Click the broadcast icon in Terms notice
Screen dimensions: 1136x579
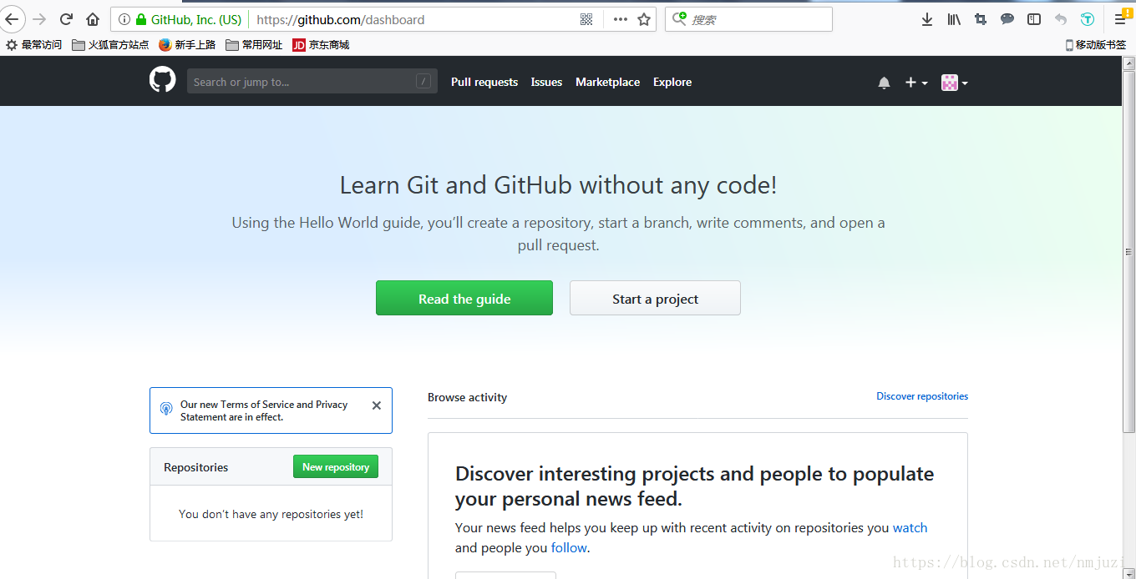coord(166,409)
